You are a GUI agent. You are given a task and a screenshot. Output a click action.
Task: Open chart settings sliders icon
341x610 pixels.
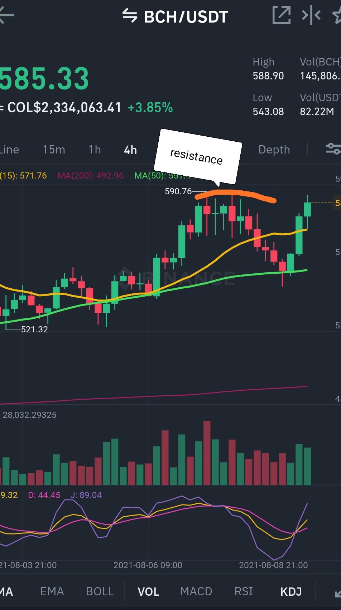[x=333, y=148]
